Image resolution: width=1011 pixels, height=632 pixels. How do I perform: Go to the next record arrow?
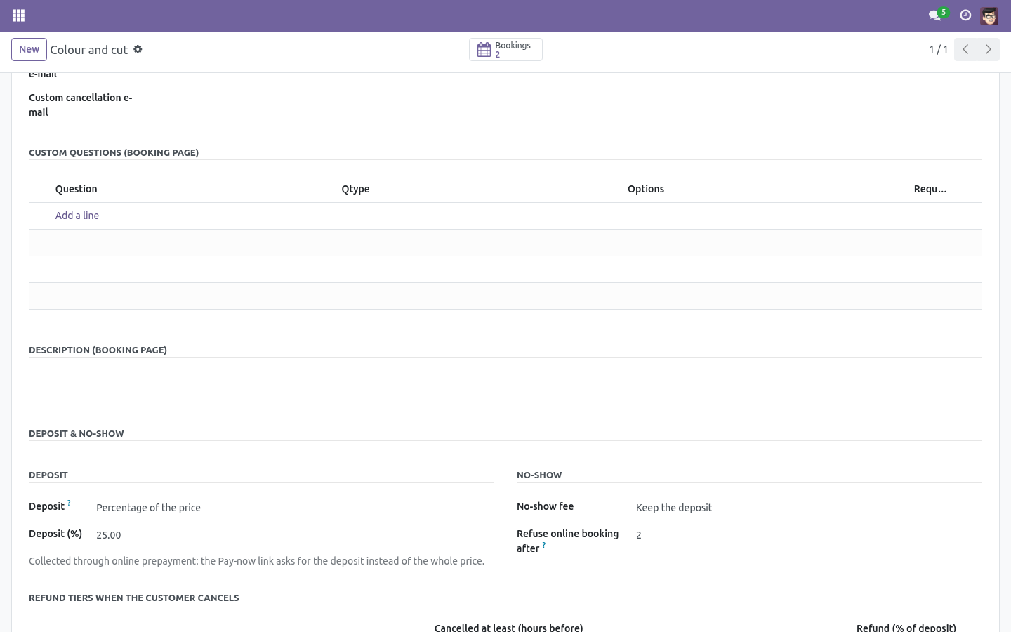988,49
